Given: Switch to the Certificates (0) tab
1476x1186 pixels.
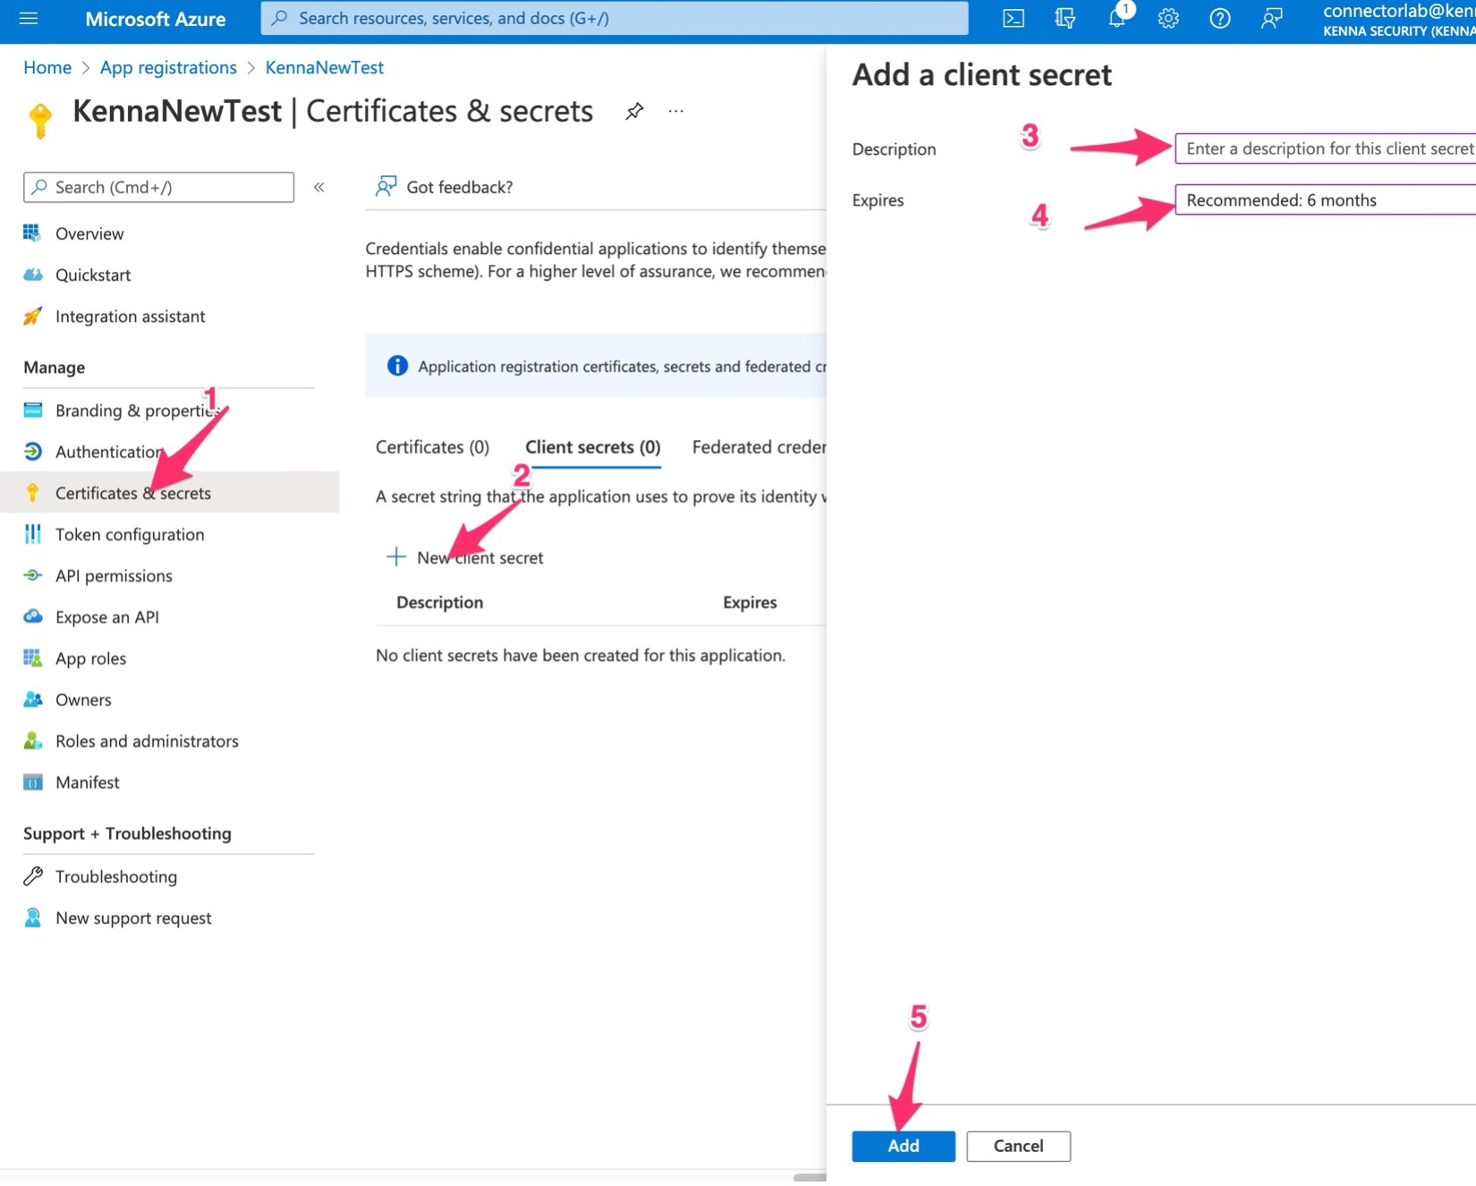Looking at the screenshot, I should tap(432, 446).
